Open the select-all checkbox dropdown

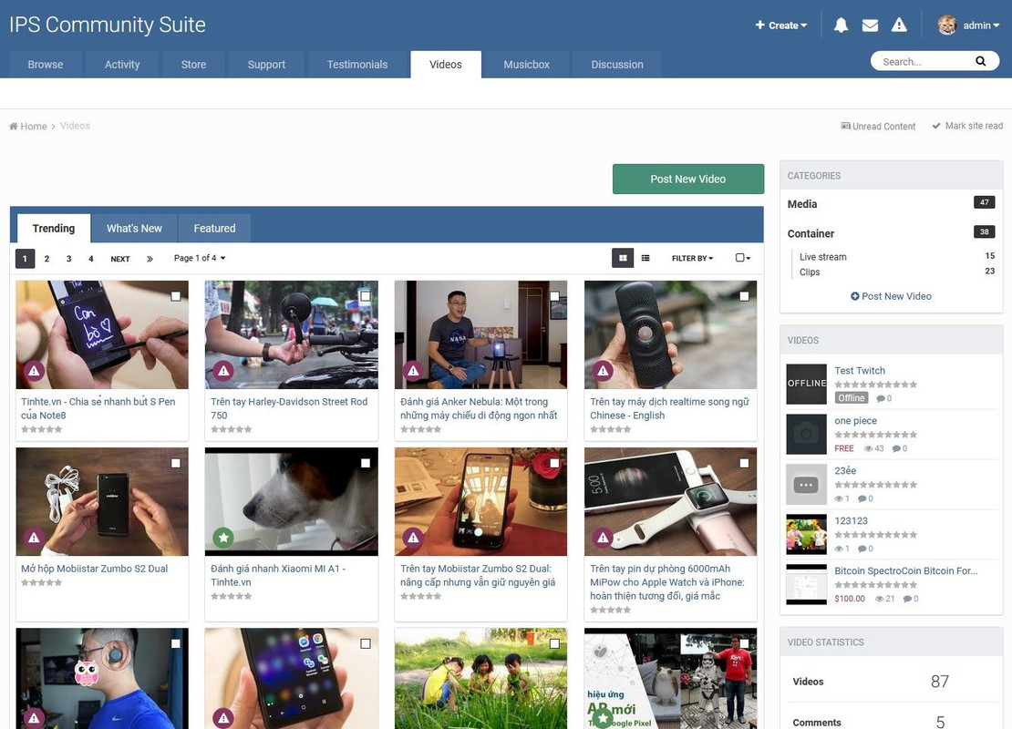pos(743,258)
